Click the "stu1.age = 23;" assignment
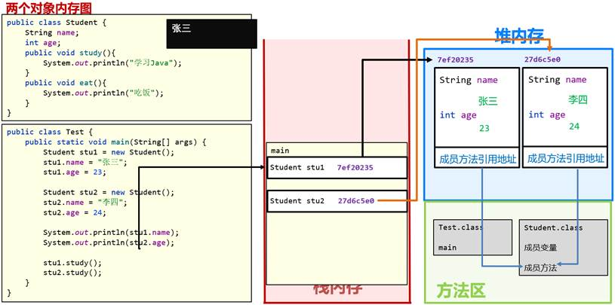The width and height of the screenshot is (615, 305). (x=75, y=172)
